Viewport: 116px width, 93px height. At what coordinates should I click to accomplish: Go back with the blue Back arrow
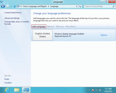3,6
